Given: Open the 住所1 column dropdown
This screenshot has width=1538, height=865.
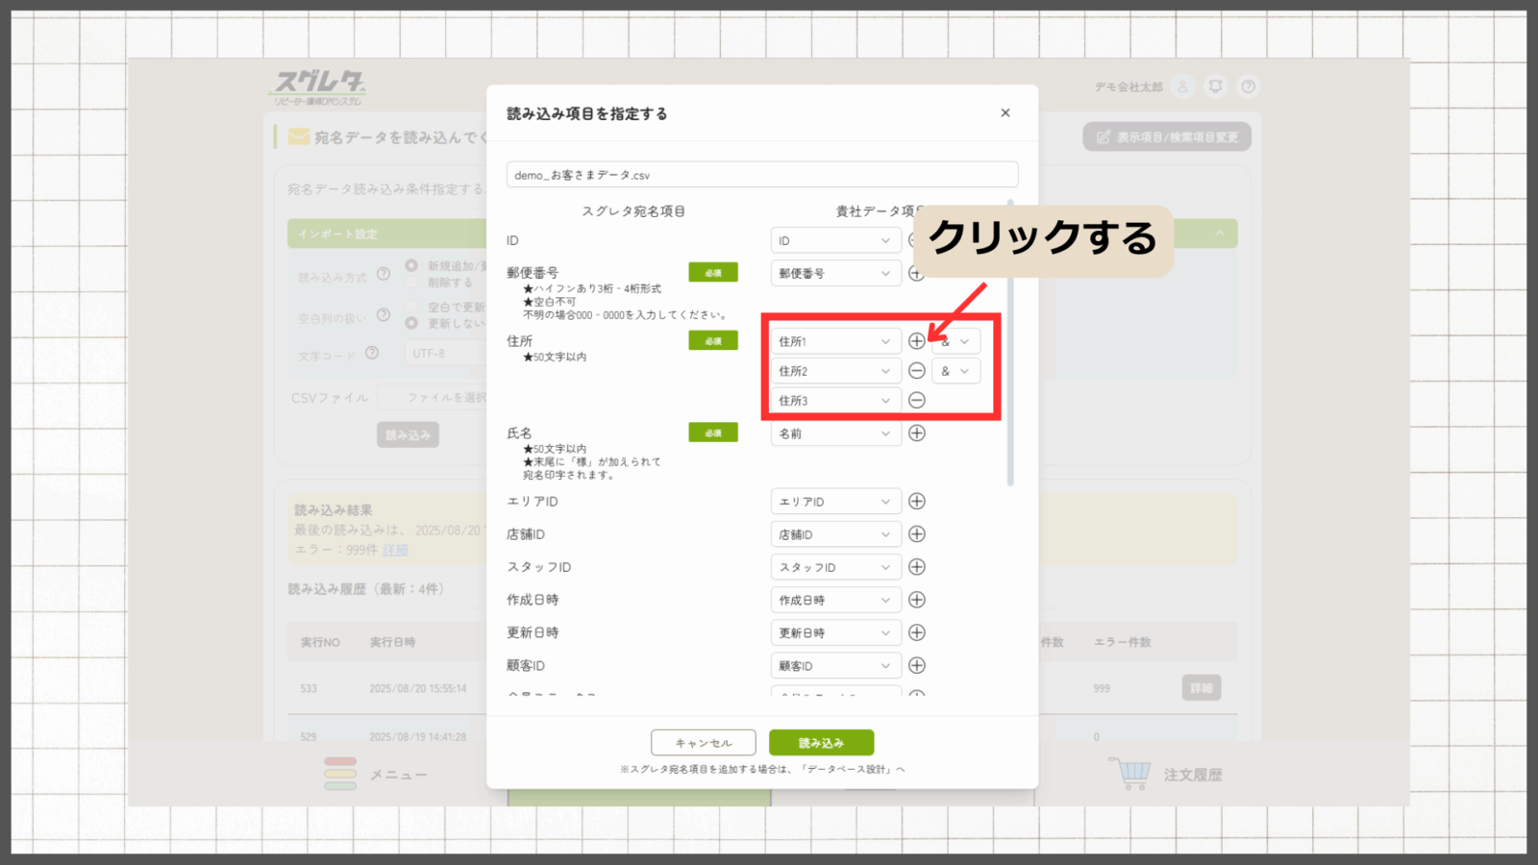Looking at the screenshot, I should (x=834, y=341).
